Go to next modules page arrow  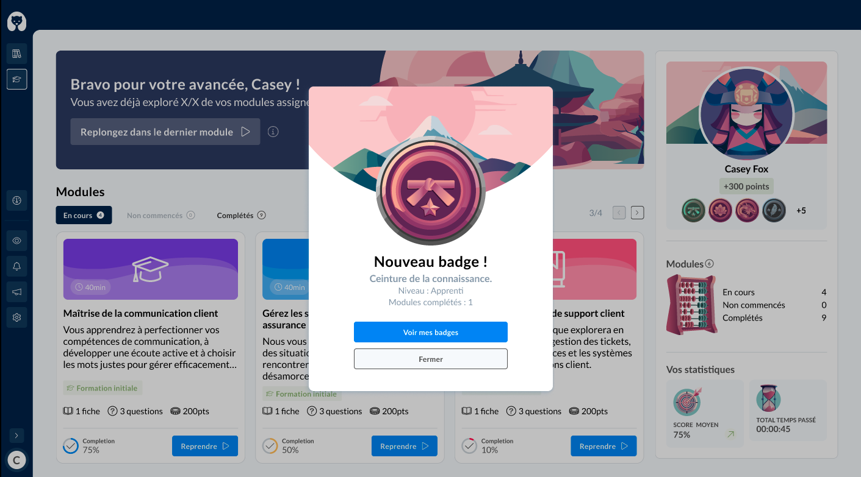637,213
